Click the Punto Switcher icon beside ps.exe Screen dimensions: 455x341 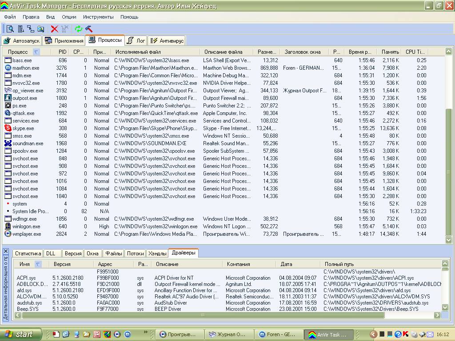[x=8, y=105]
